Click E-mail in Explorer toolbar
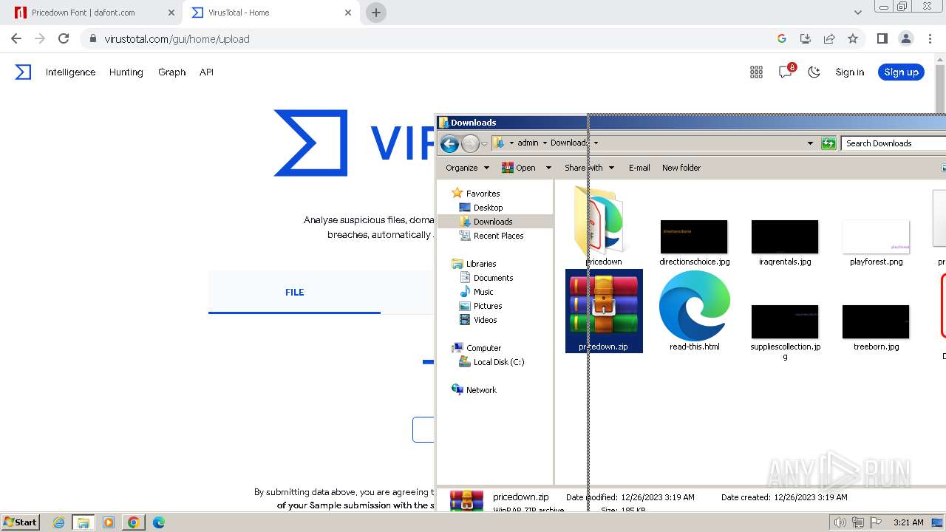The image size is (946, 532). [639, 168]
